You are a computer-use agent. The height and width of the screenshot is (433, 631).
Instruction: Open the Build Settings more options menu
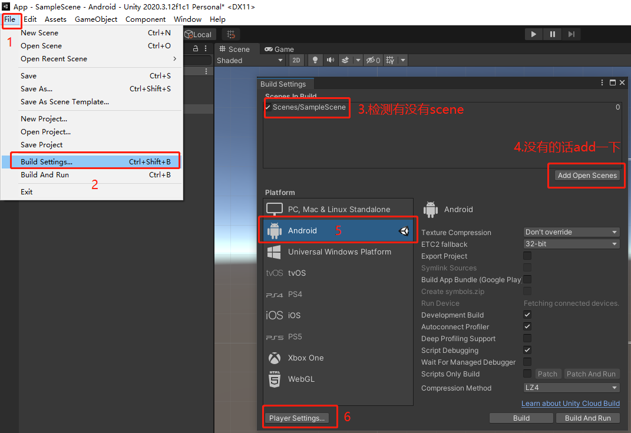coord(601,82)
